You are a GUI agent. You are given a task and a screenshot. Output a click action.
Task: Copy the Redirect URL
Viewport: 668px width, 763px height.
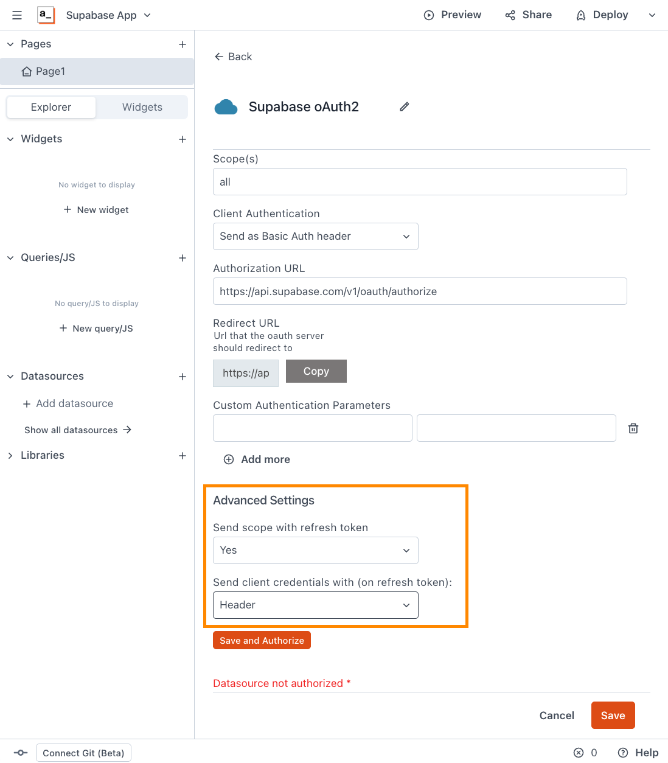click(x=316, y=371)
